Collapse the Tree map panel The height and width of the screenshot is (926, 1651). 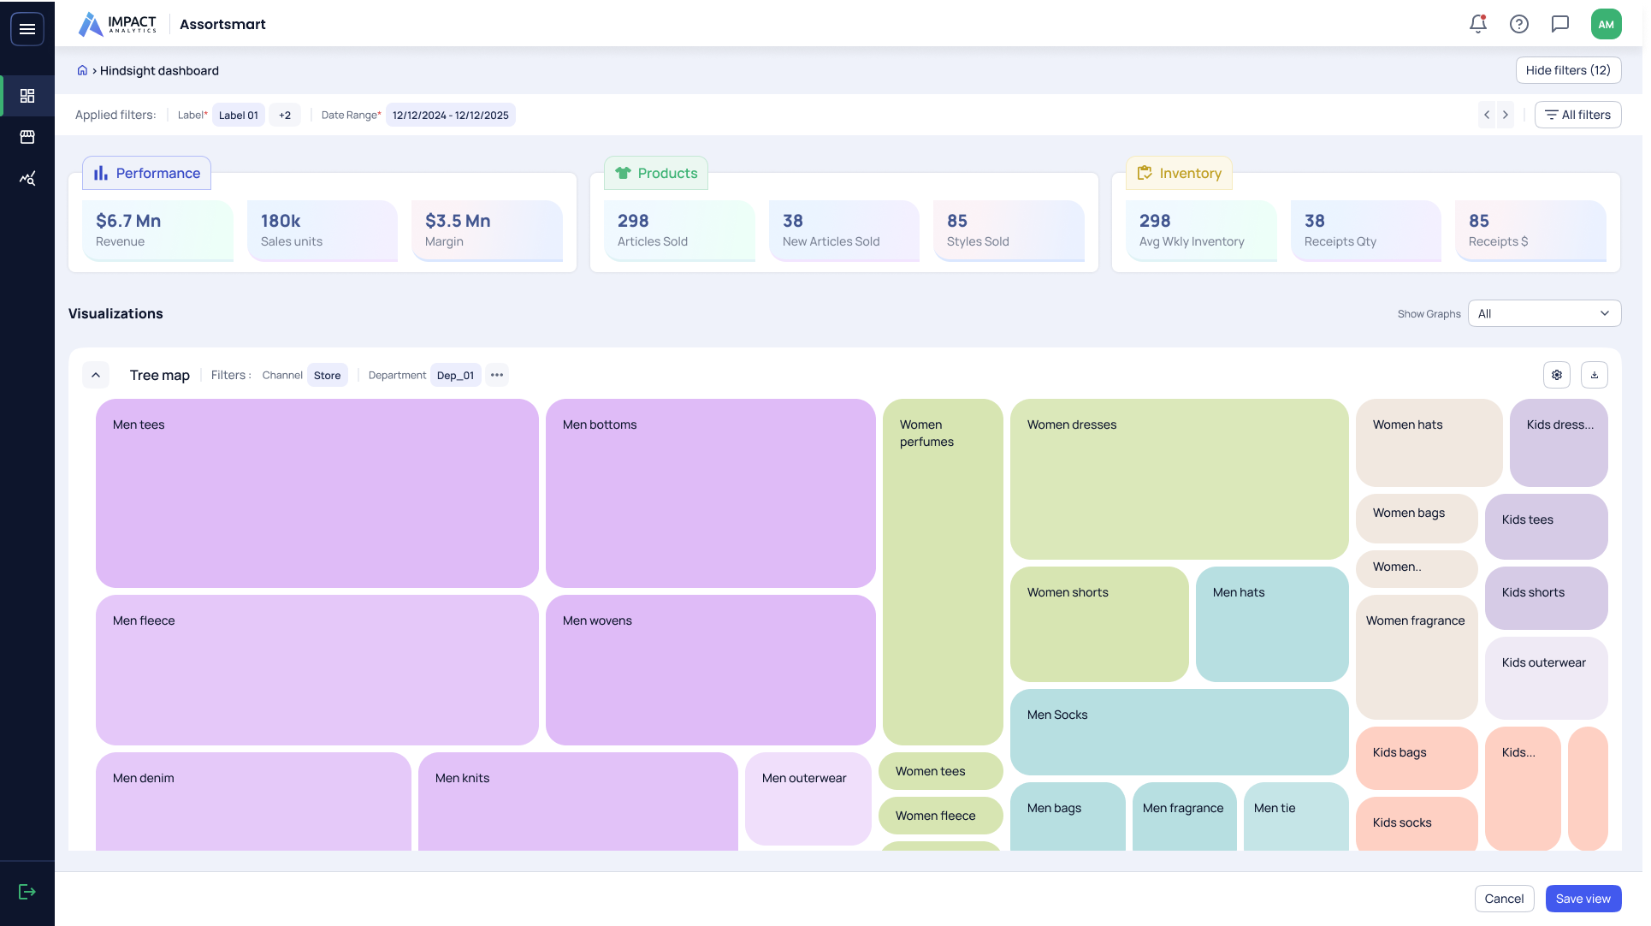pos(96,375)
